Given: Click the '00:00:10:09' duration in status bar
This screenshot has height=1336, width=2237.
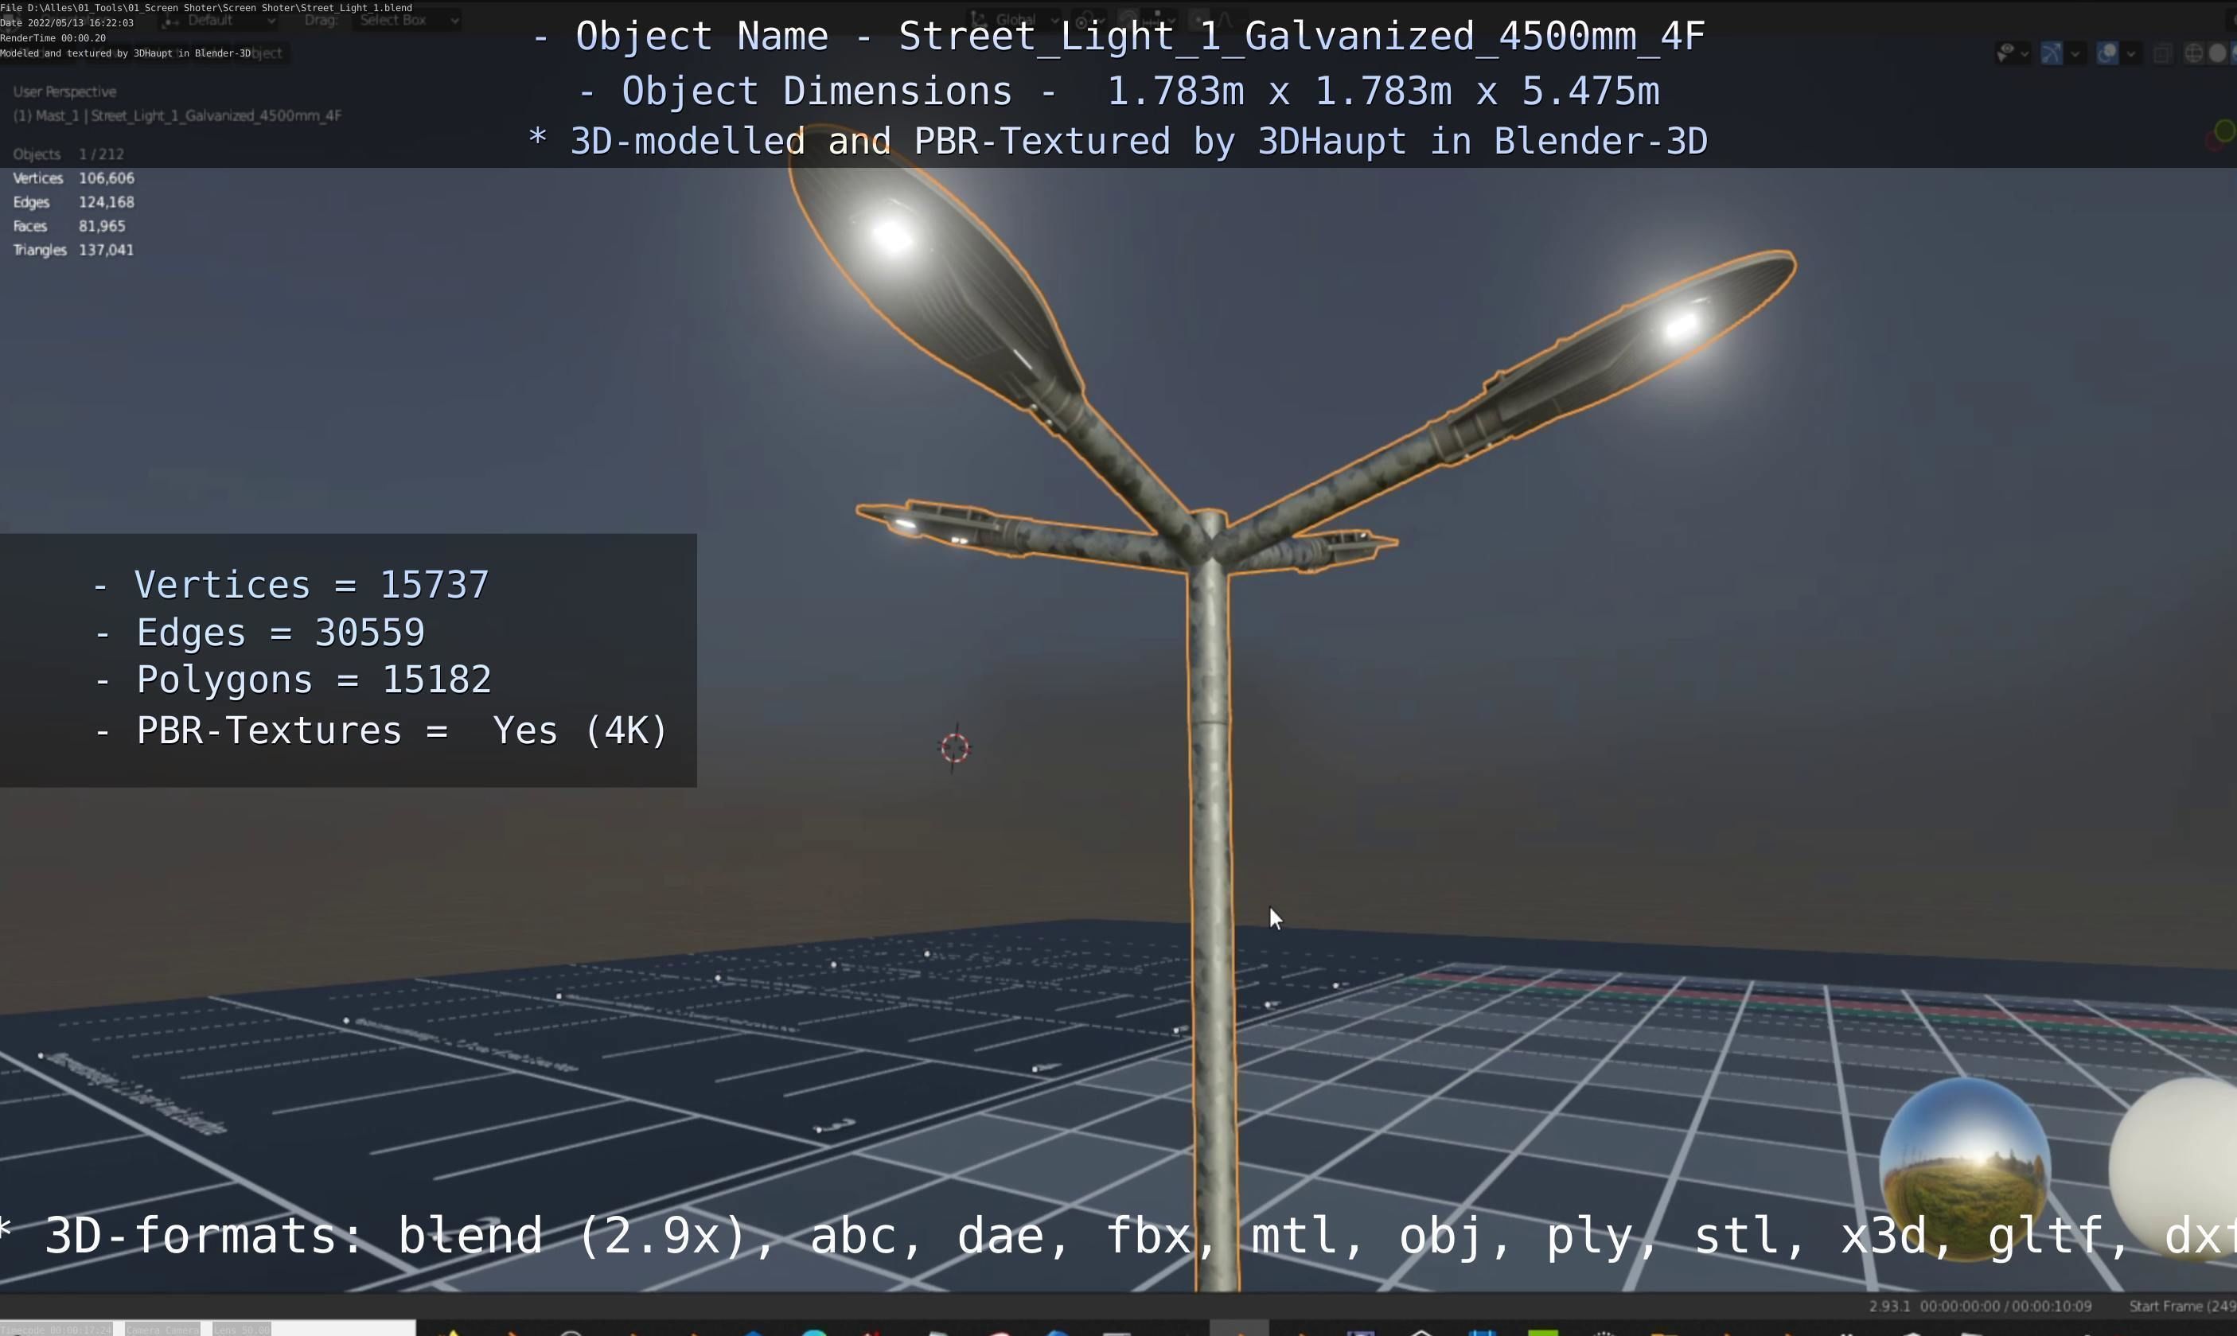Looking at the screenshot, I should pos(2052,1307).
